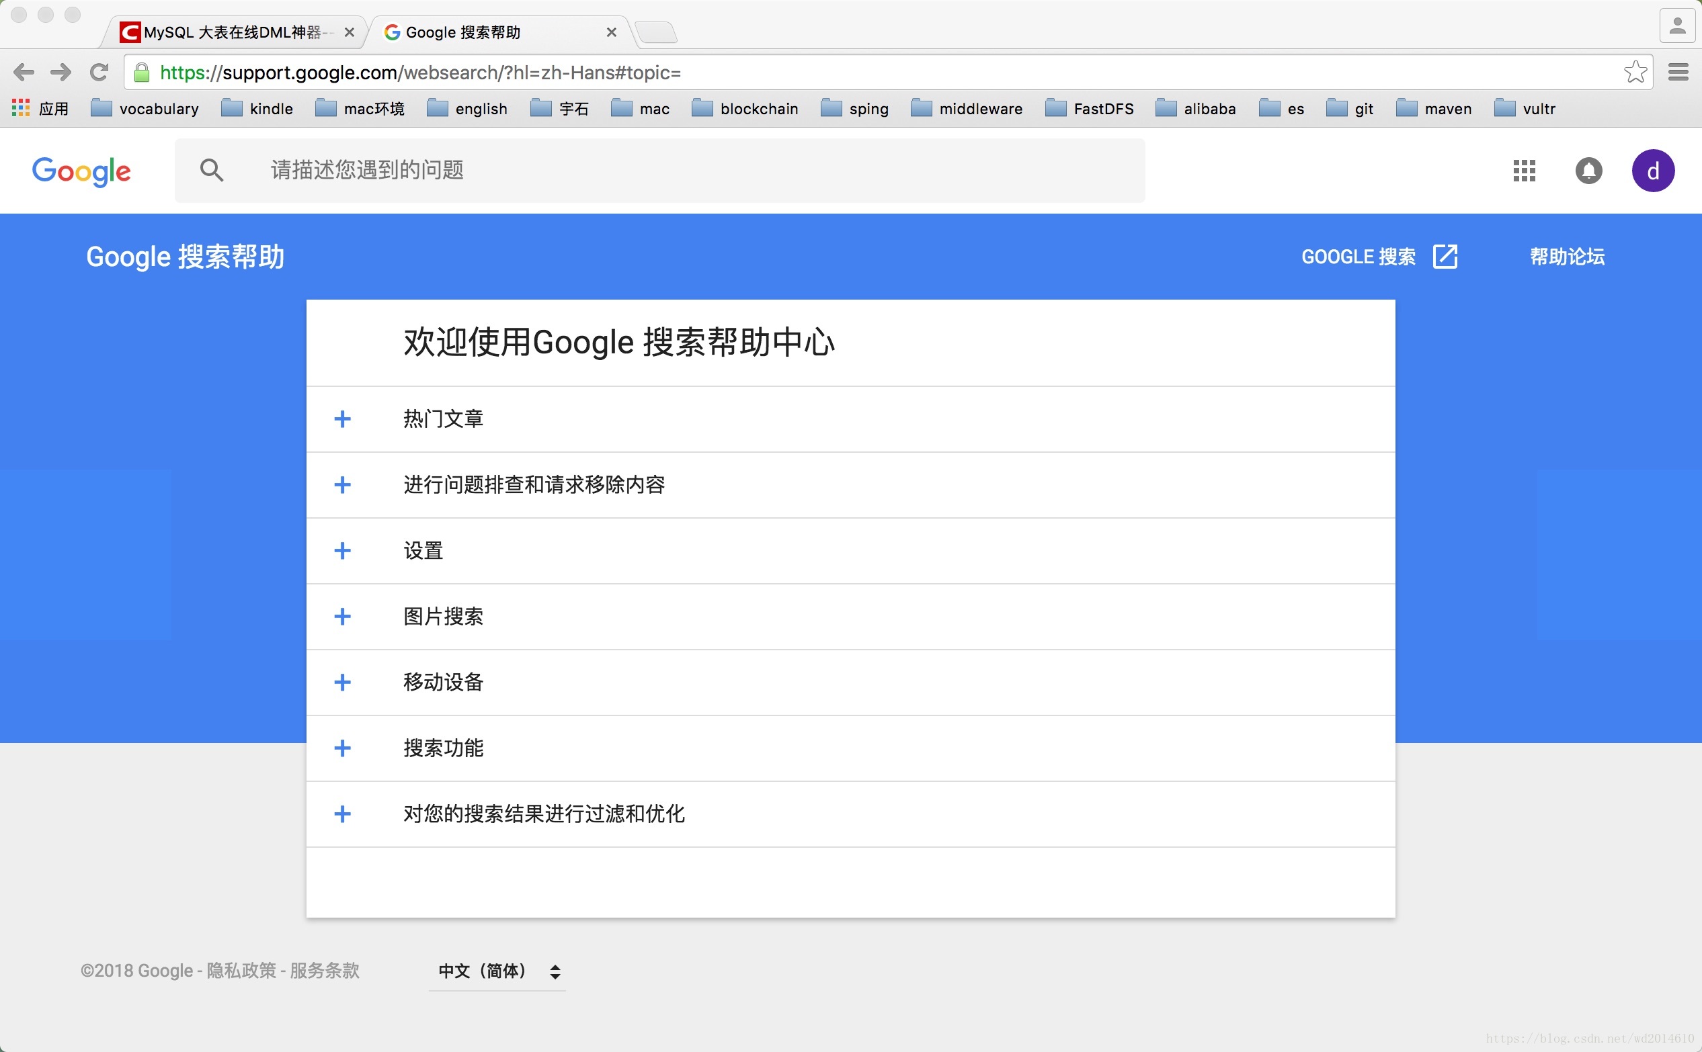Open the 隐私政策 footer link
Viewport: 1702px width, 1052px height.
tap(241, 970)
